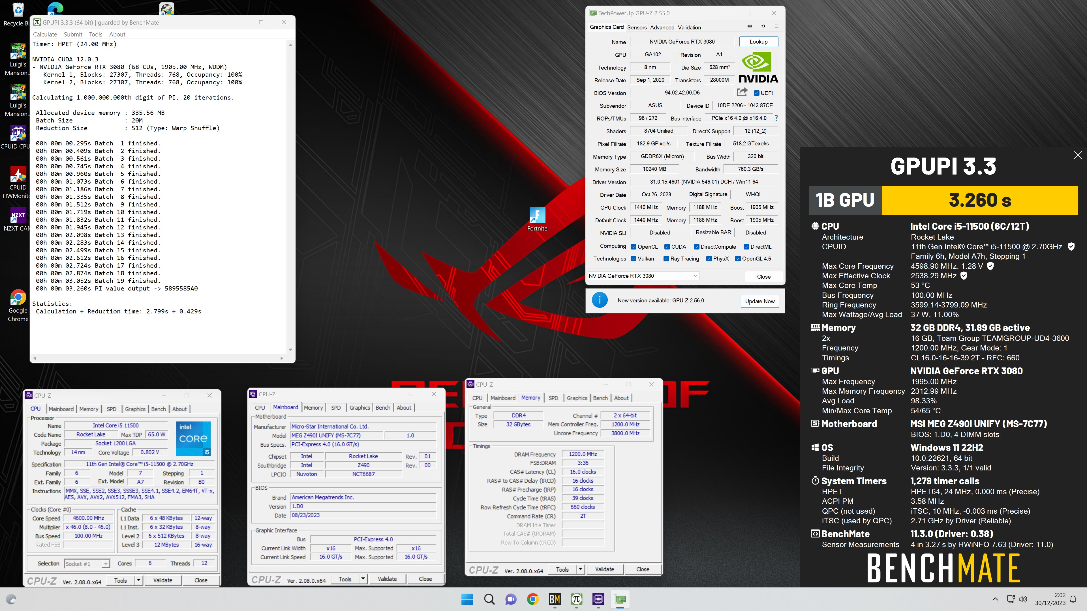Switch to GPUPI from the taskbar
Image resolution: width=1087 pixels, height=611 pixels.
pos(576,599)
